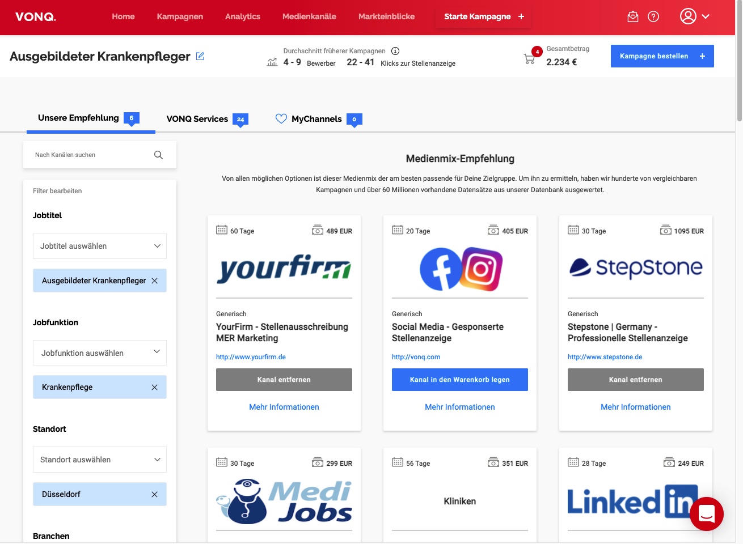The width and height of the screenshot is (743, 544).
Task: Open the help question mark icon
Action: tap(653, 16)
